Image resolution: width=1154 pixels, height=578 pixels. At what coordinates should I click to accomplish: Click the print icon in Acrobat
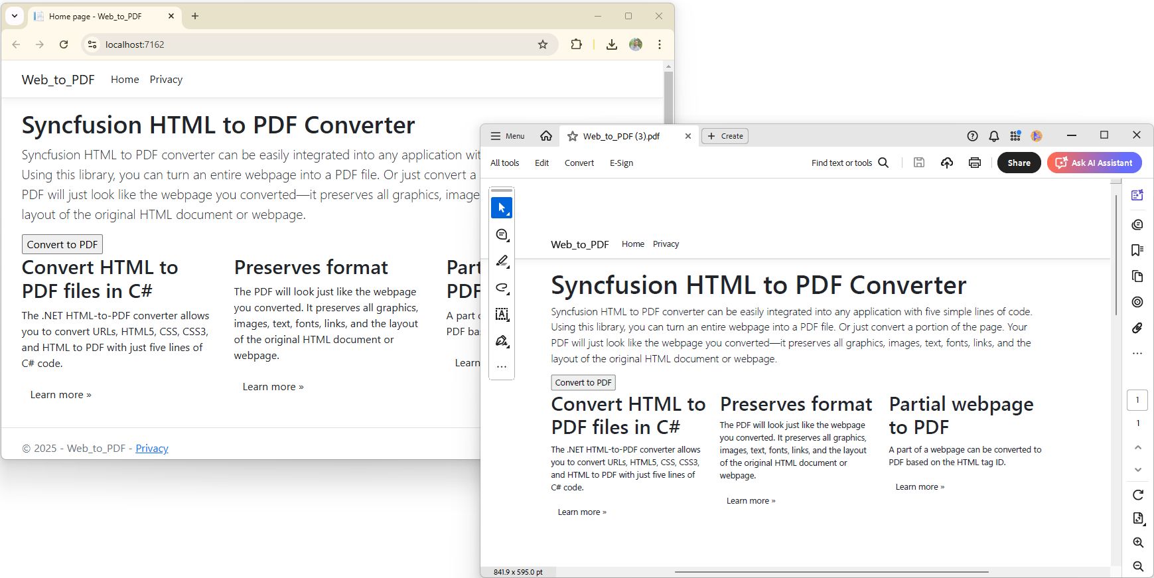coord(974,163)
